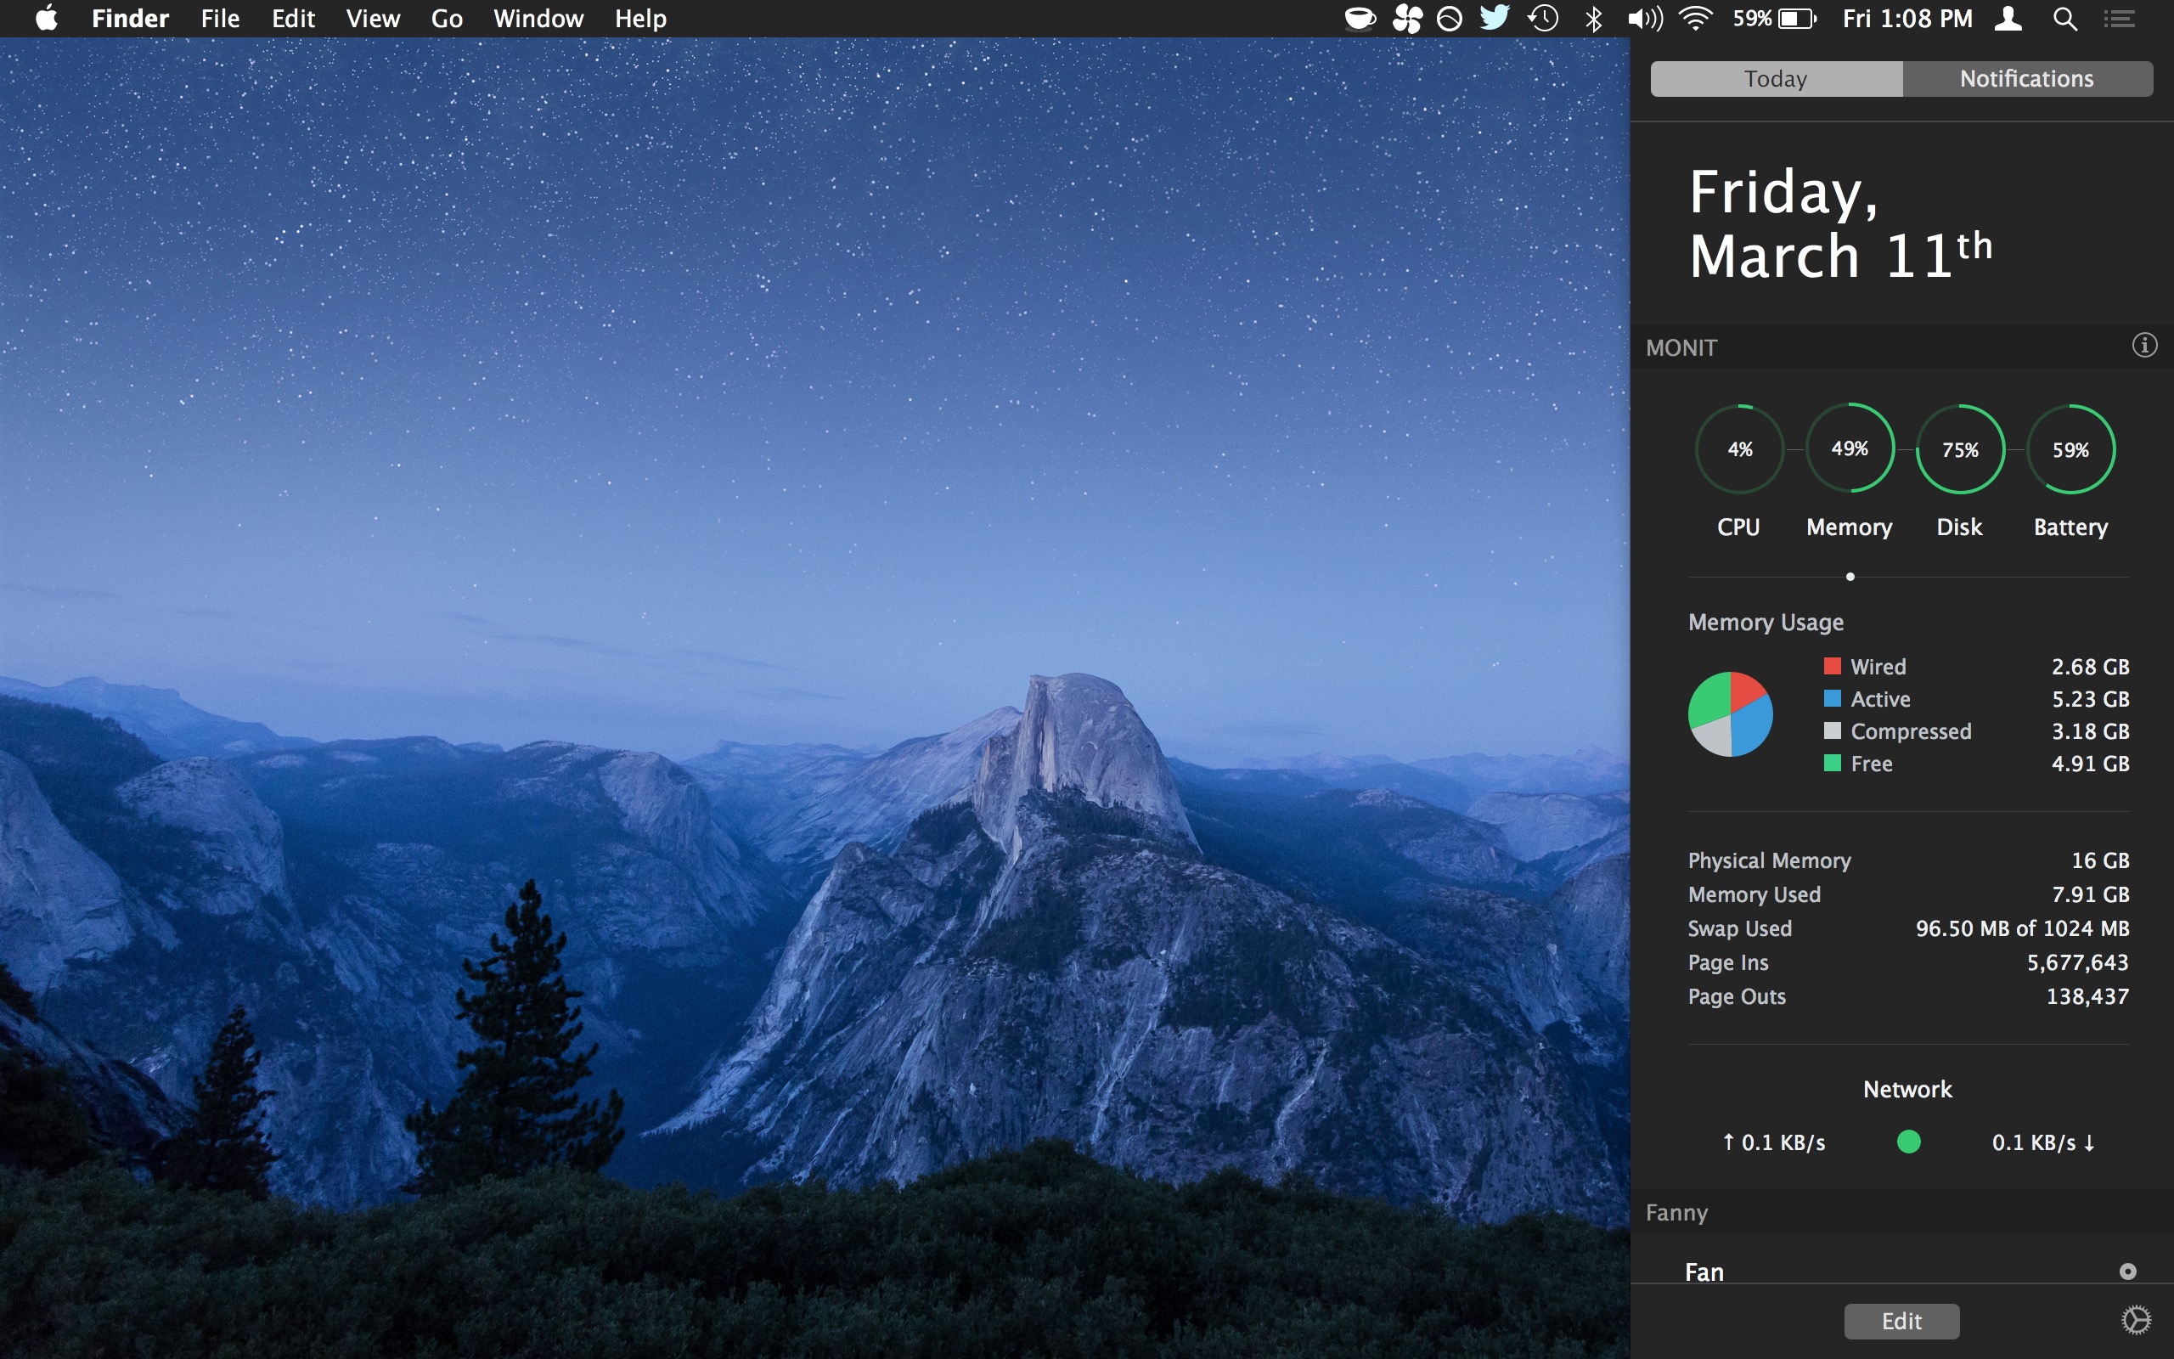This screenshot has height=1359, width=2174.
Task: Expand the Fan row disclosure dot
Action: [x=2127, y=1271]
